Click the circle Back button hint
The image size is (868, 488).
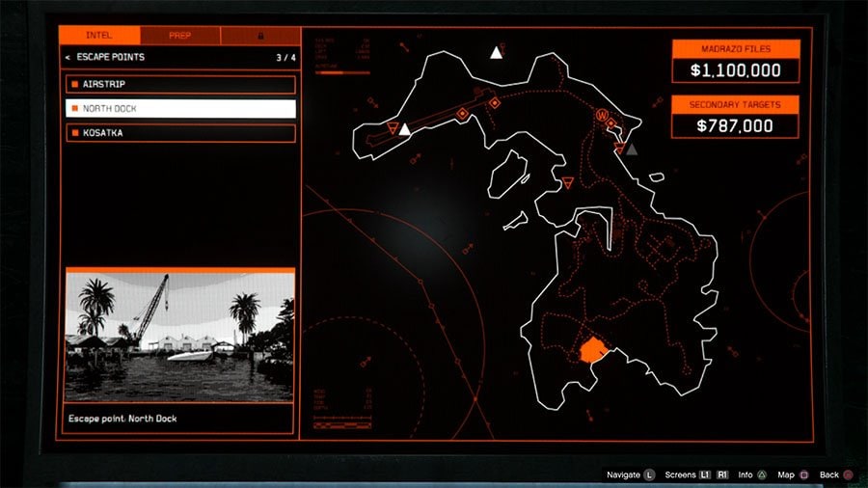click(x=848, y=474)
